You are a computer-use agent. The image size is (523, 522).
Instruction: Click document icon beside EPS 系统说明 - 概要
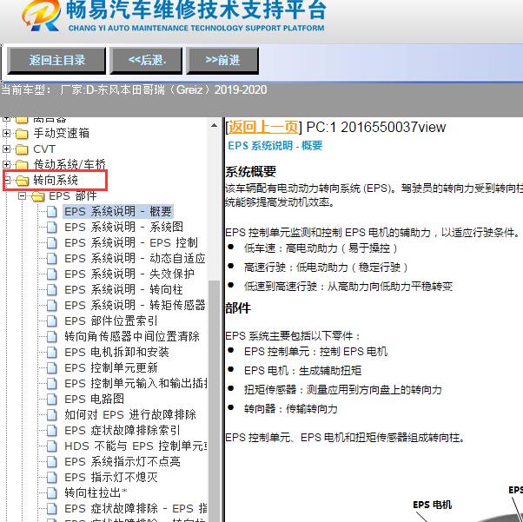(x=52, y=212)
